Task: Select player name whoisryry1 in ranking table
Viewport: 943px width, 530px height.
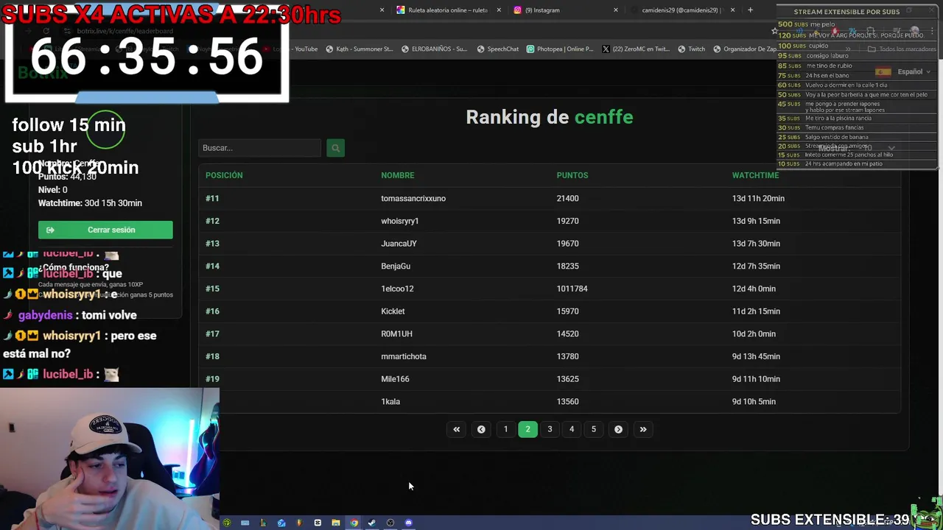Action: 400,221
